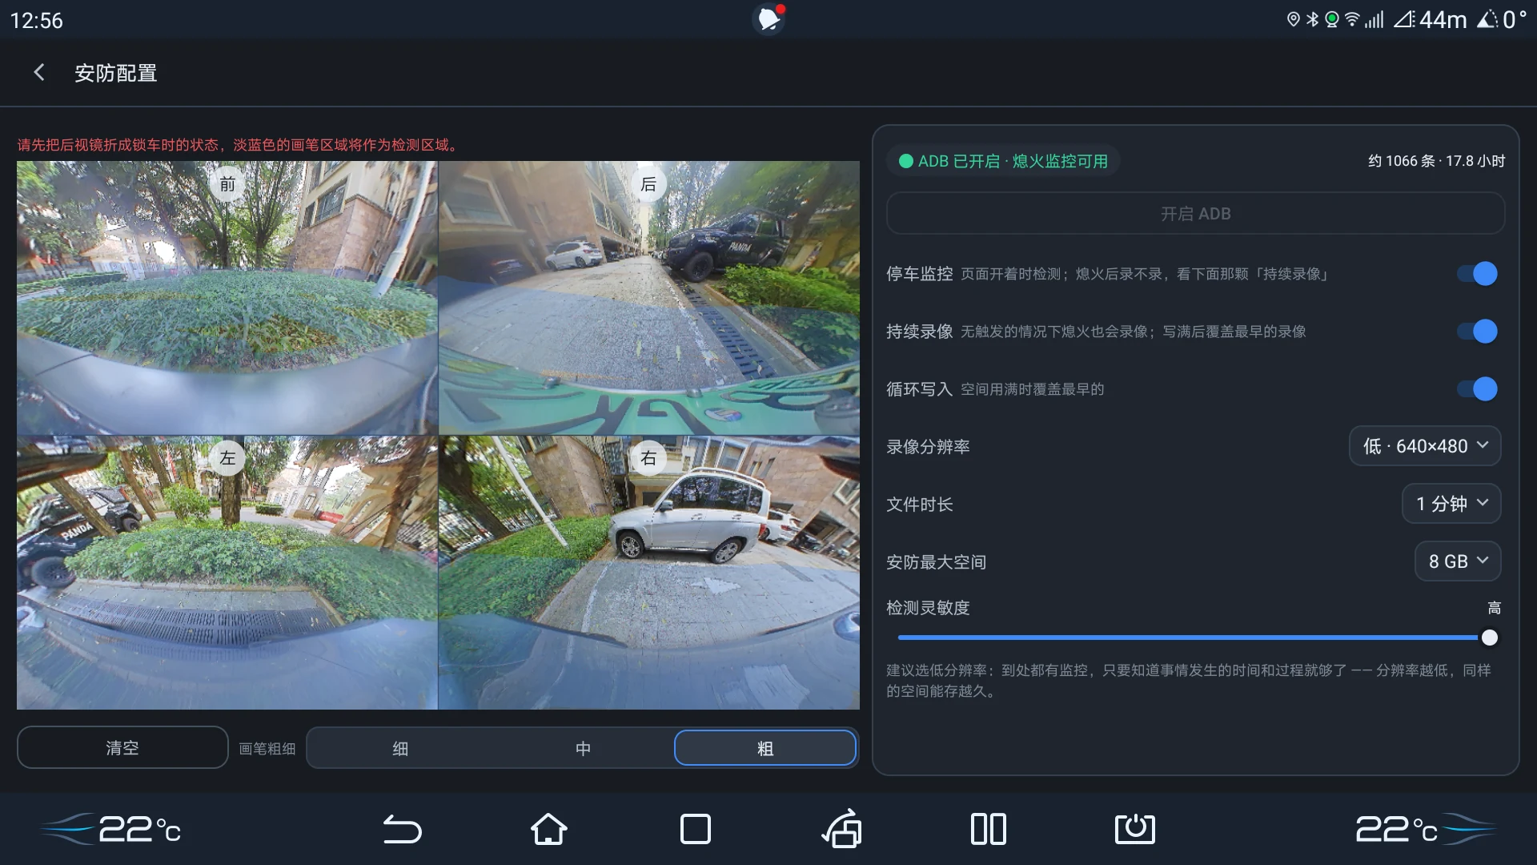Open 文件时长 dropdown showing 1 分钟
Viewport: 1537px width, 865px height.
tap(1451, 504)
